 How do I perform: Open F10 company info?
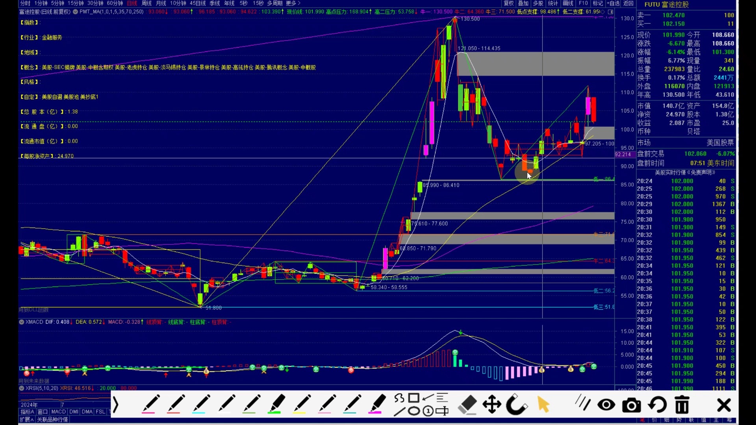pos(583,3)
